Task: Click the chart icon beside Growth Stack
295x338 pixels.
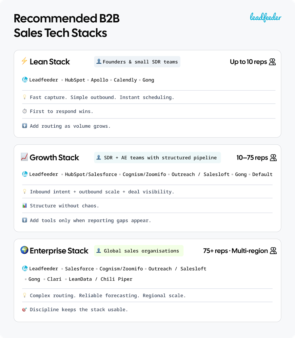Action: (24, 157)
